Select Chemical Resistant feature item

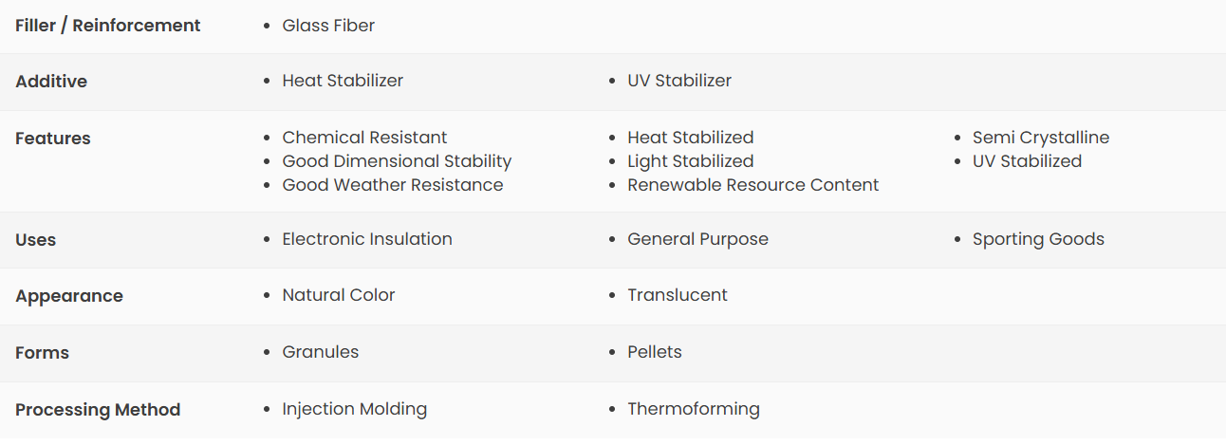tap(364, 138)
